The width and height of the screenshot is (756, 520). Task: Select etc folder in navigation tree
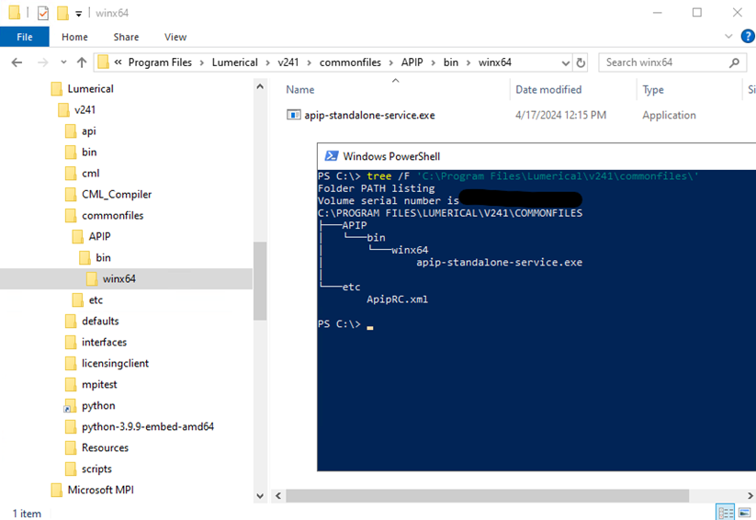(x=96, y=300)
